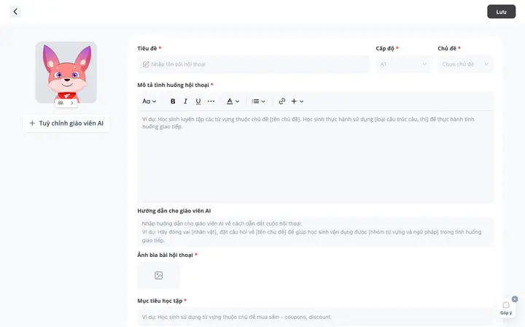The height and width of the screenshot is (327, 525).
Task: Close the Góp ý feedback widget
Action: [515, 299]
